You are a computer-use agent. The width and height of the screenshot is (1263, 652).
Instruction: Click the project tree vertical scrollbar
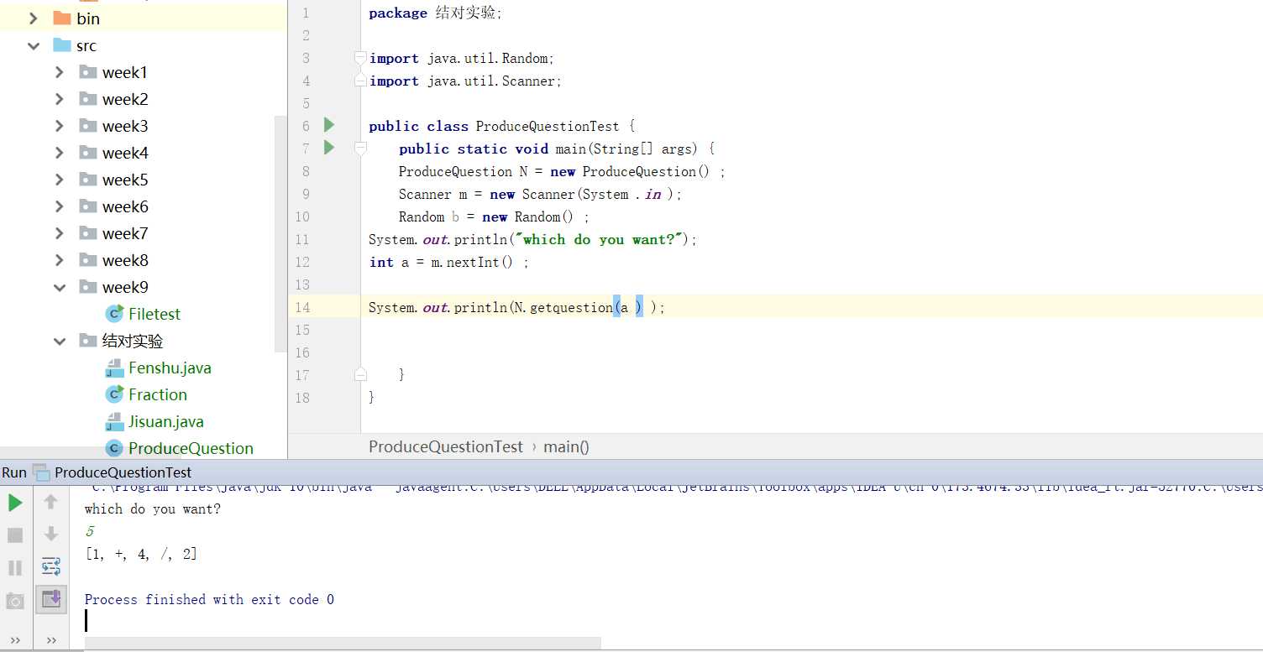(280, 233)
